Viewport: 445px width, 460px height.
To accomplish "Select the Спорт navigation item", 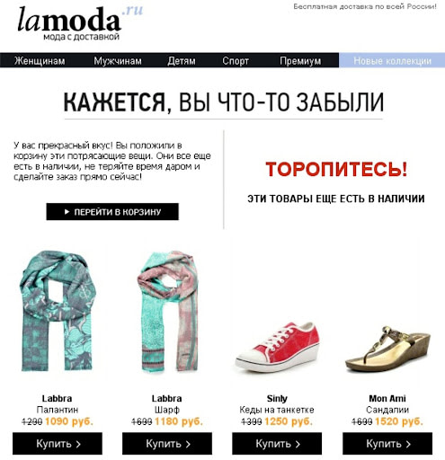I will tap(236, 61).
